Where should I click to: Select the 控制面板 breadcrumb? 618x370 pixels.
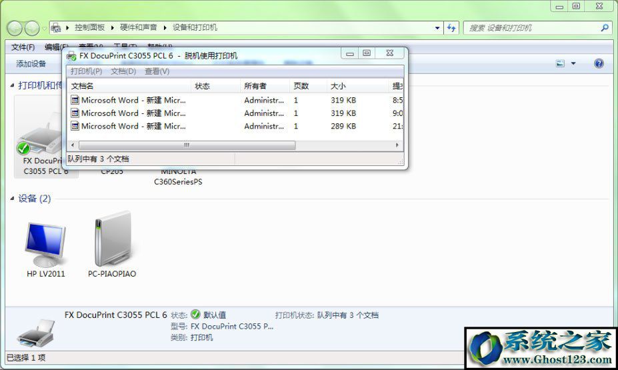click(x=89, y=27)
